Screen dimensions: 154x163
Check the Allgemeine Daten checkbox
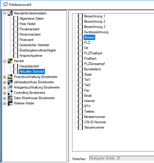click(x=16, y=18)
